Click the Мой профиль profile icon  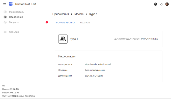pyautogui.click(x=5, y=12)
